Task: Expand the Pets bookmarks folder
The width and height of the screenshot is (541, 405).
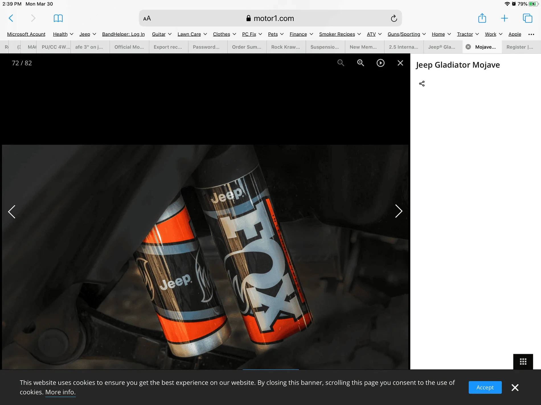Action: coord(276,34)
